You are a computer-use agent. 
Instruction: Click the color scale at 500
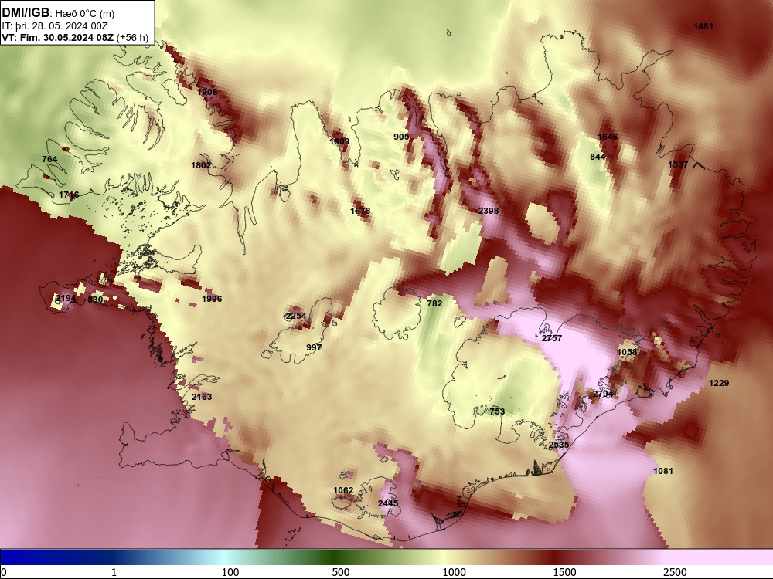(x=341, y=572)
